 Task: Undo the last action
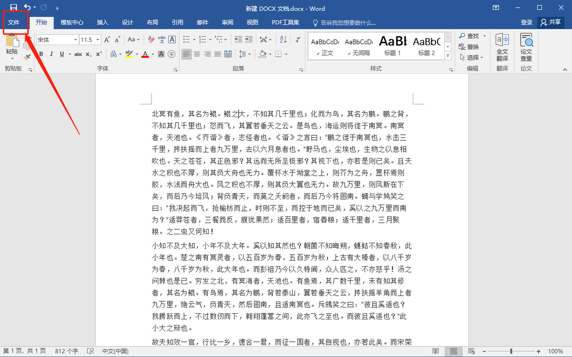click(27, 8)
